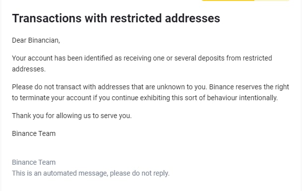Click the yellow bar at the top edge
The width and height of the screenshot is (302, 191).
click(x=228, y=0)
